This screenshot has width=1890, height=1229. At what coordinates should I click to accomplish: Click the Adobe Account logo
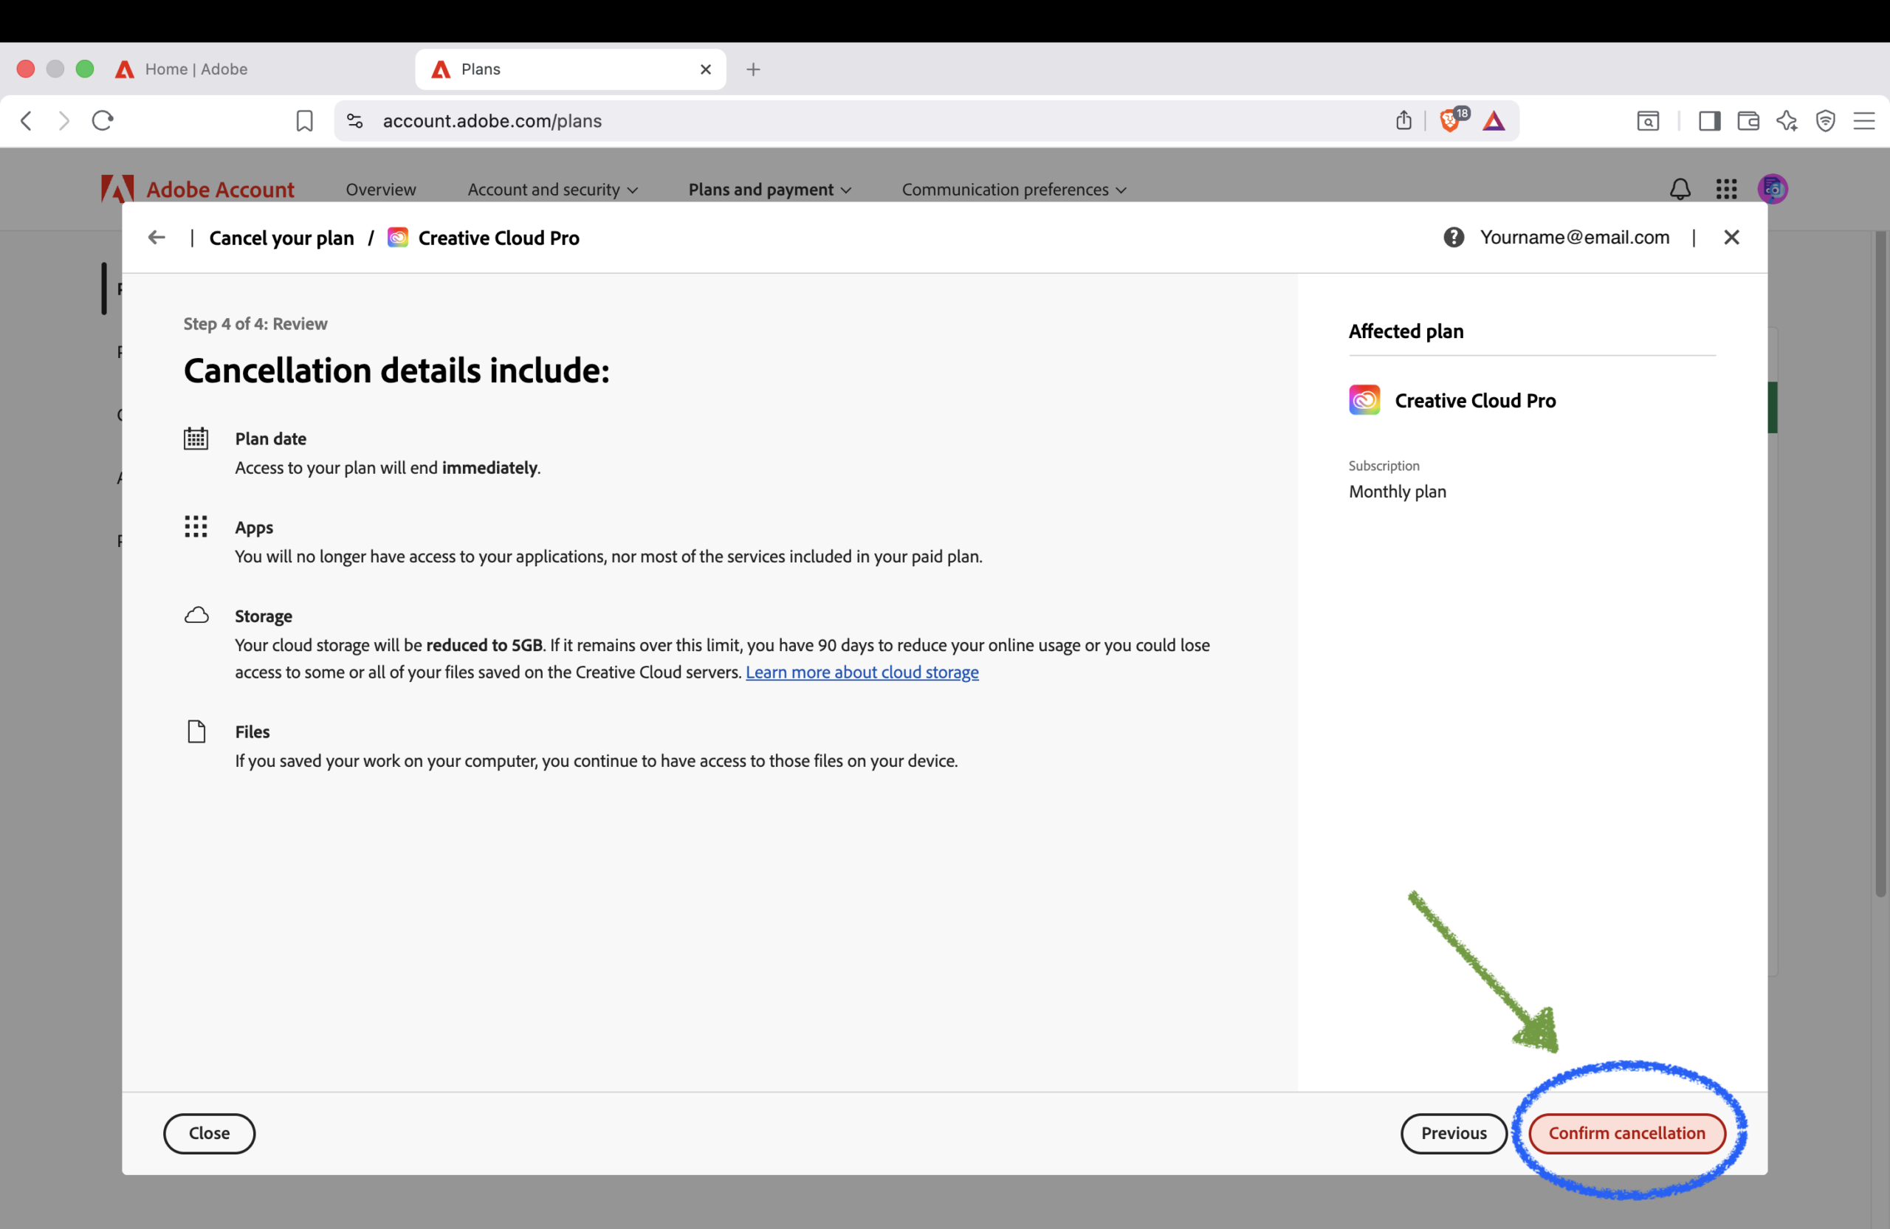tap(198, 189)
